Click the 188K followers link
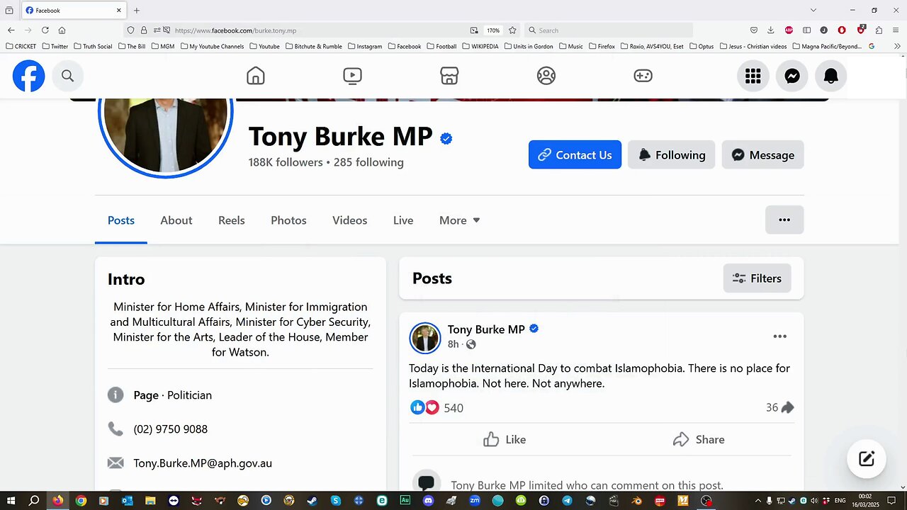 click(286, 162)
